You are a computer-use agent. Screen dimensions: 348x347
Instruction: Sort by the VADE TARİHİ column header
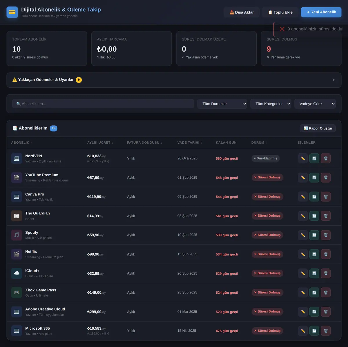tap(190, 143)
